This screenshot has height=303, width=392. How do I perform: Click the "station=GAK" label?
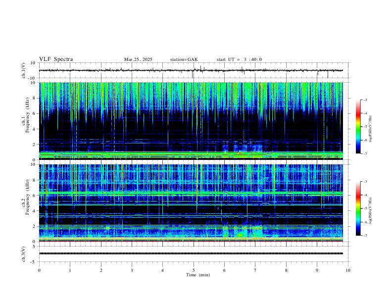(x=184, y=59)
